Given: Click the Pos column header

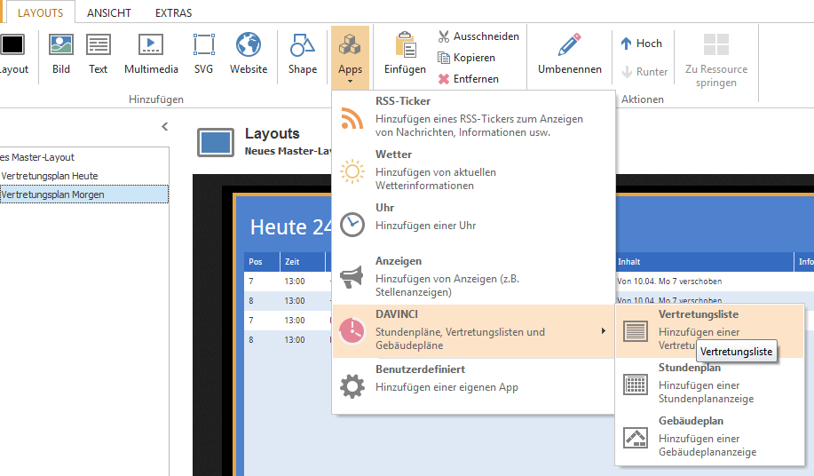Looking at the screenshot, I should [x=262, y=262].
